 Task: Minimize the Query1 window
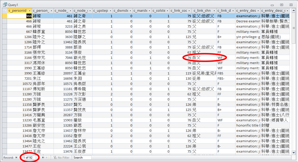coord(273,5)
